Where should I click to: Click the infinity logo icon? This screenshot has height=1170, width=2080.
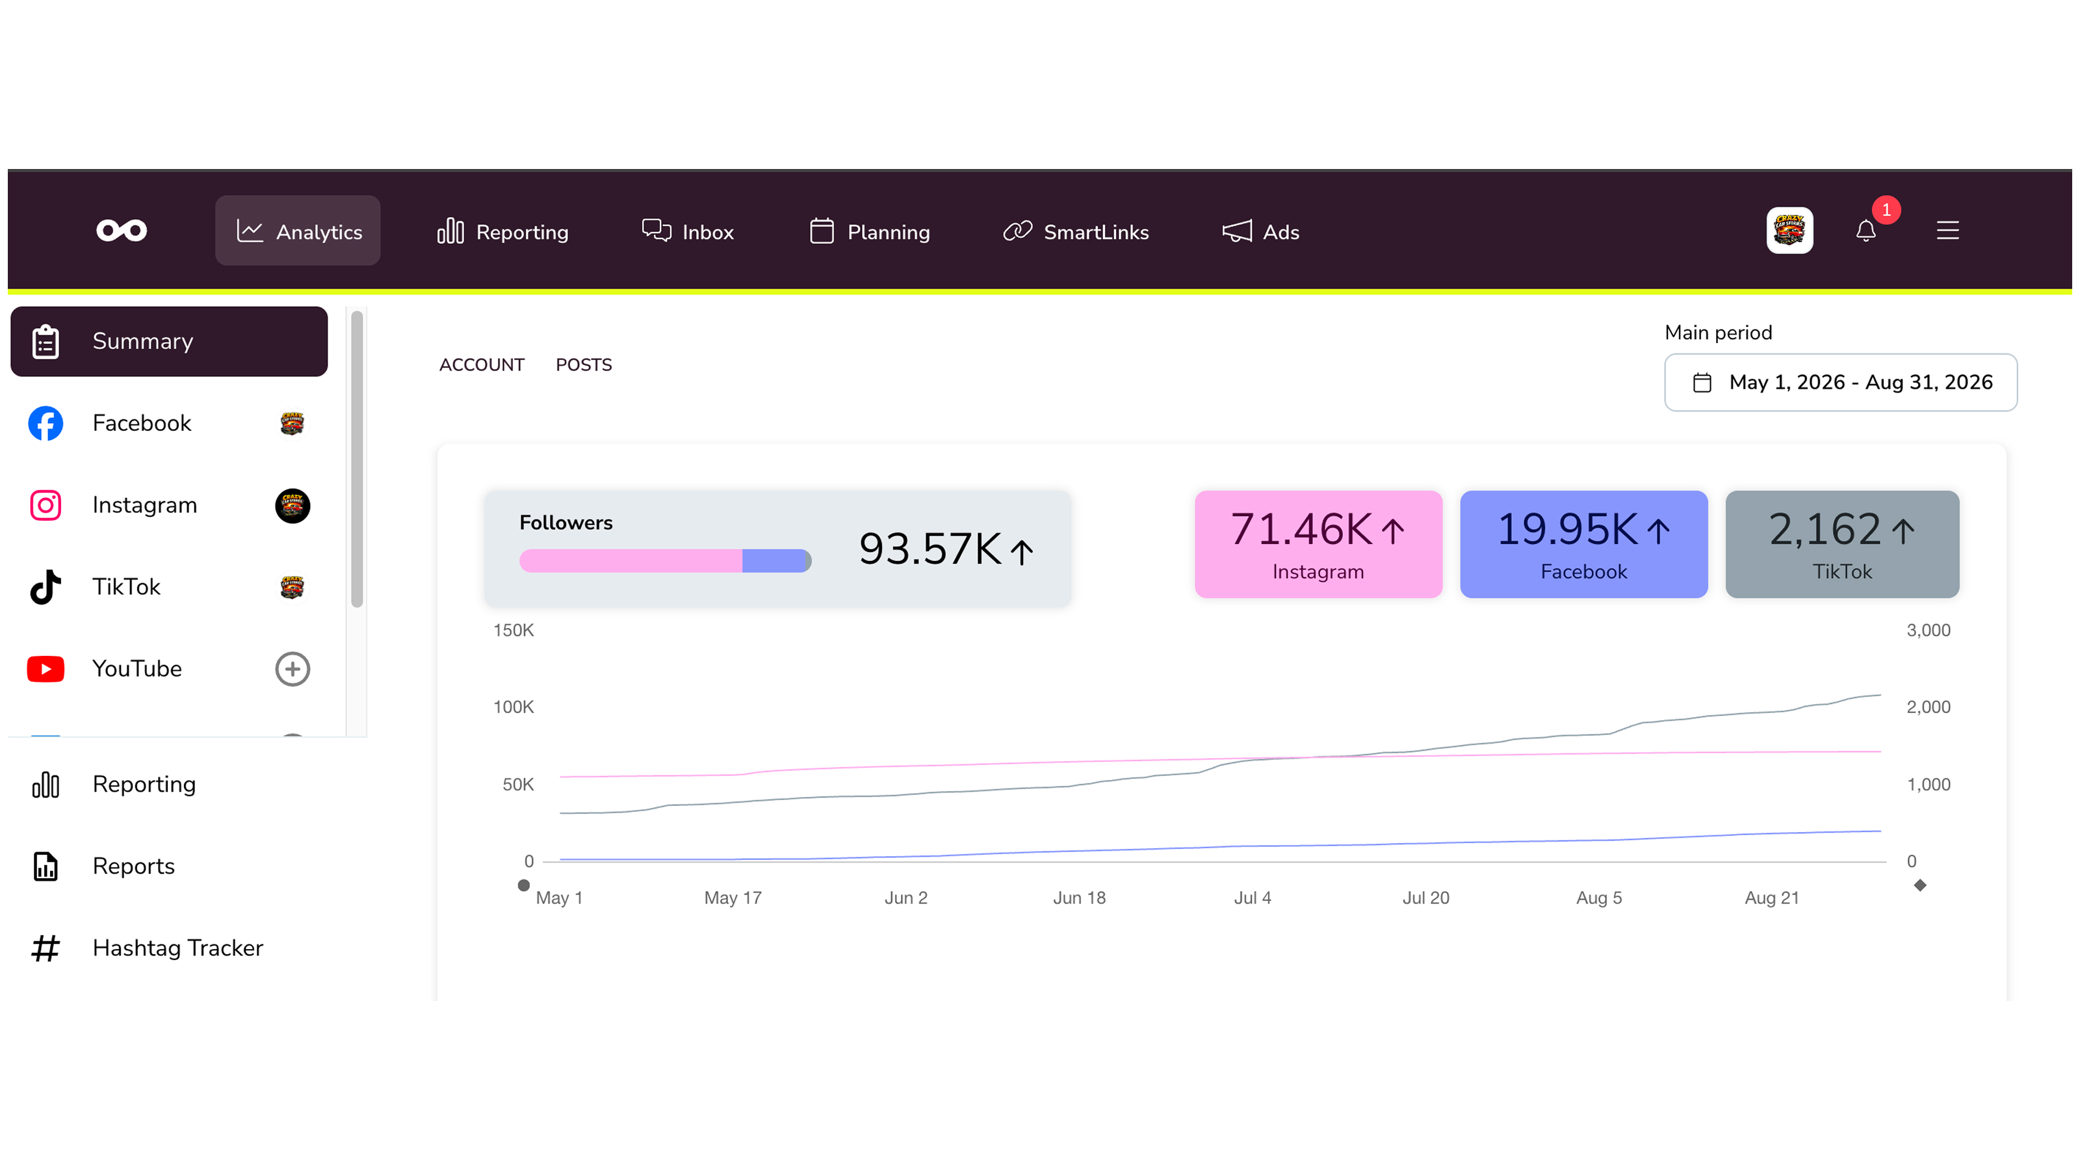click(x=122, y=231)
